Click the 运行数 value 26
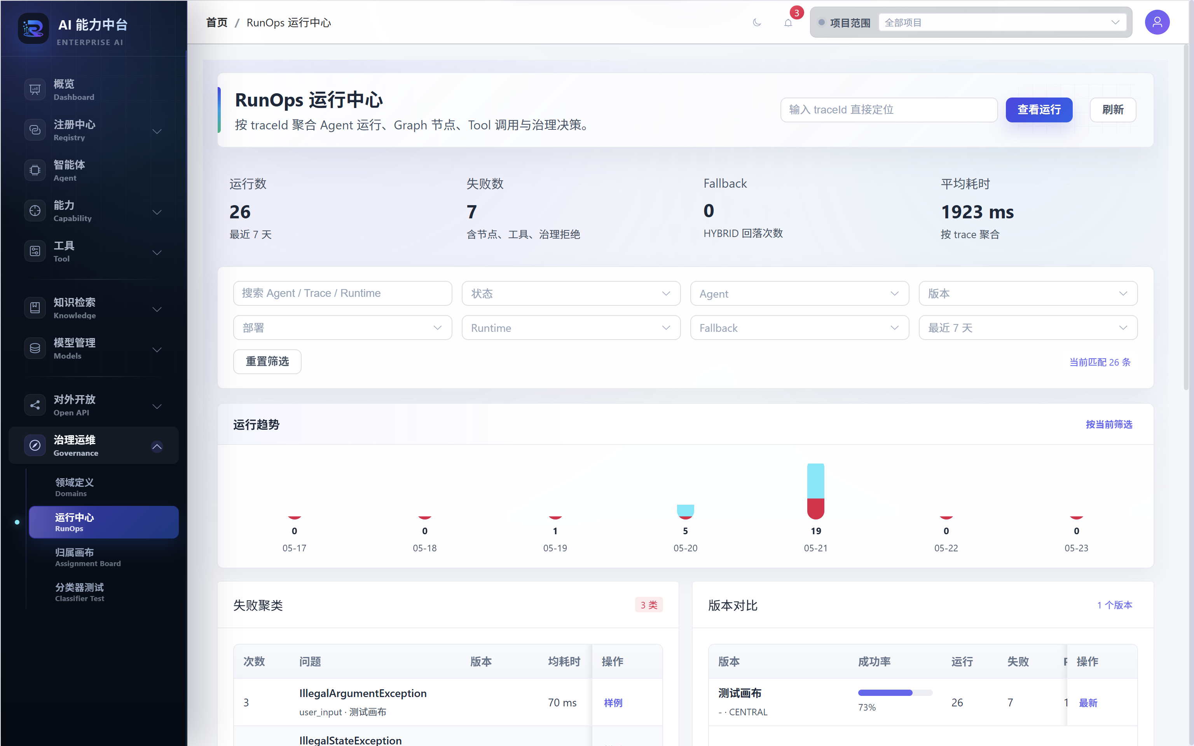1194x746 pixels. click(x=240, y=212)
